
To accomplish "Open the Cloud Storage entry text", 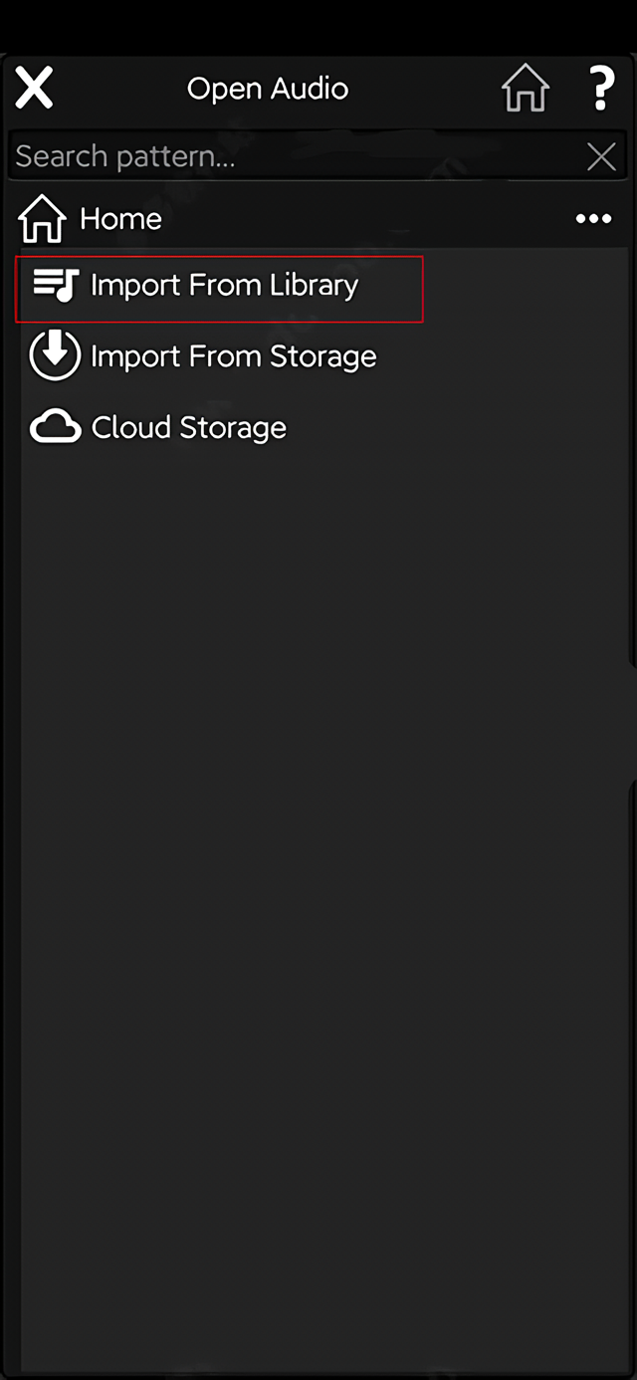I will click(x=188, y=428).
